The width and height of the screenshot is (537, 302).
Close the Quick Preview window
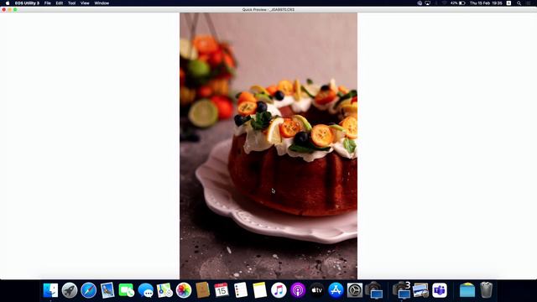(3, 9)
